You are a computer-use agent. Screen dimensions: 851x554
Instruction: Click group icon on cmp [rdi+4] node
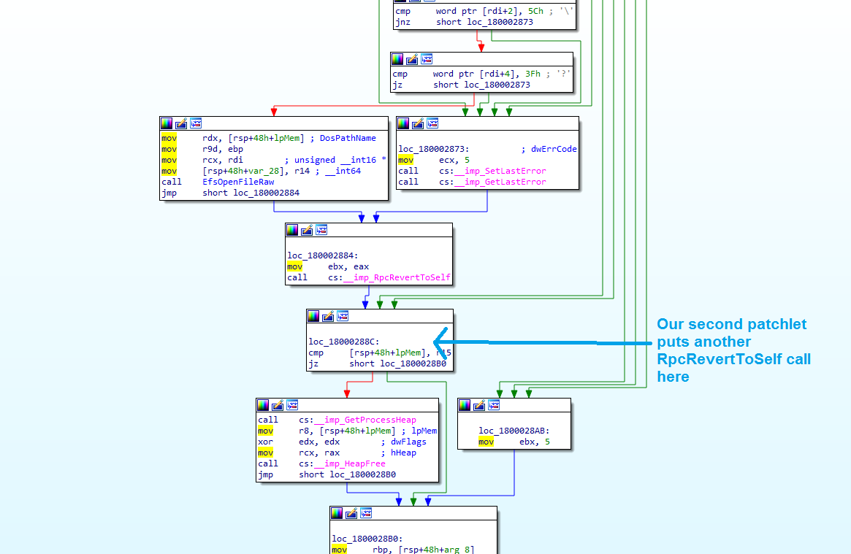click(x=427, y=59)
